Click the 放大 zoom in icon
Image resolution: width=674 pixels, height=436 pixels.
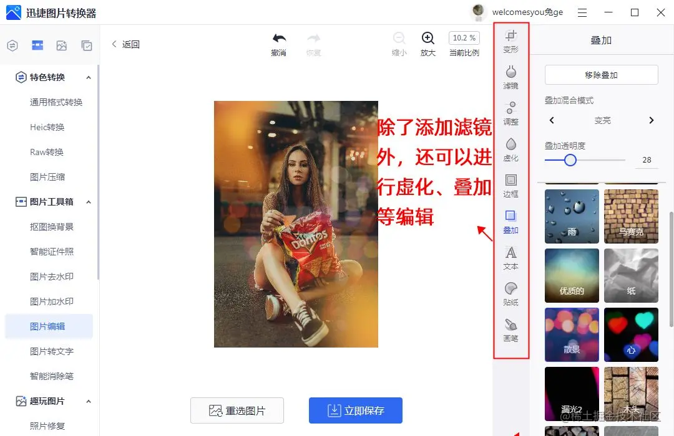click(427, 38)
